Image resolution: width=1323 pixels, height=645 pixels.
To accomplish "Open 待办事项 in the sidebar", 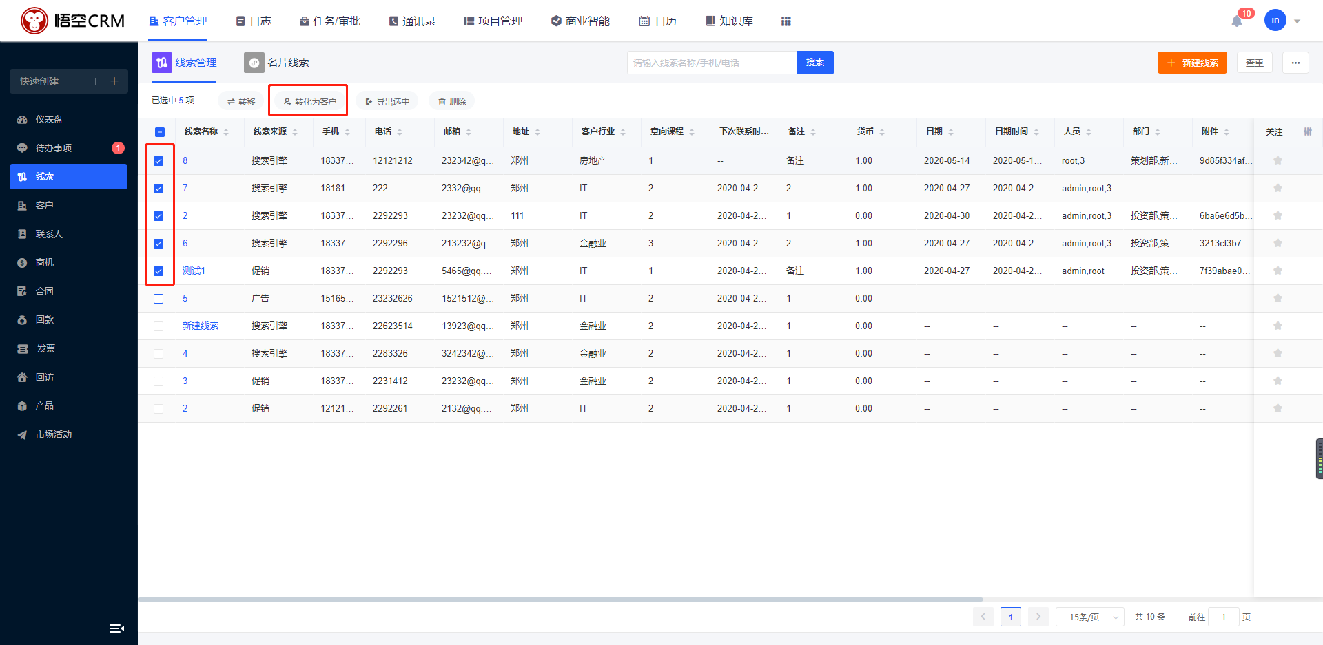I will 69,148.
